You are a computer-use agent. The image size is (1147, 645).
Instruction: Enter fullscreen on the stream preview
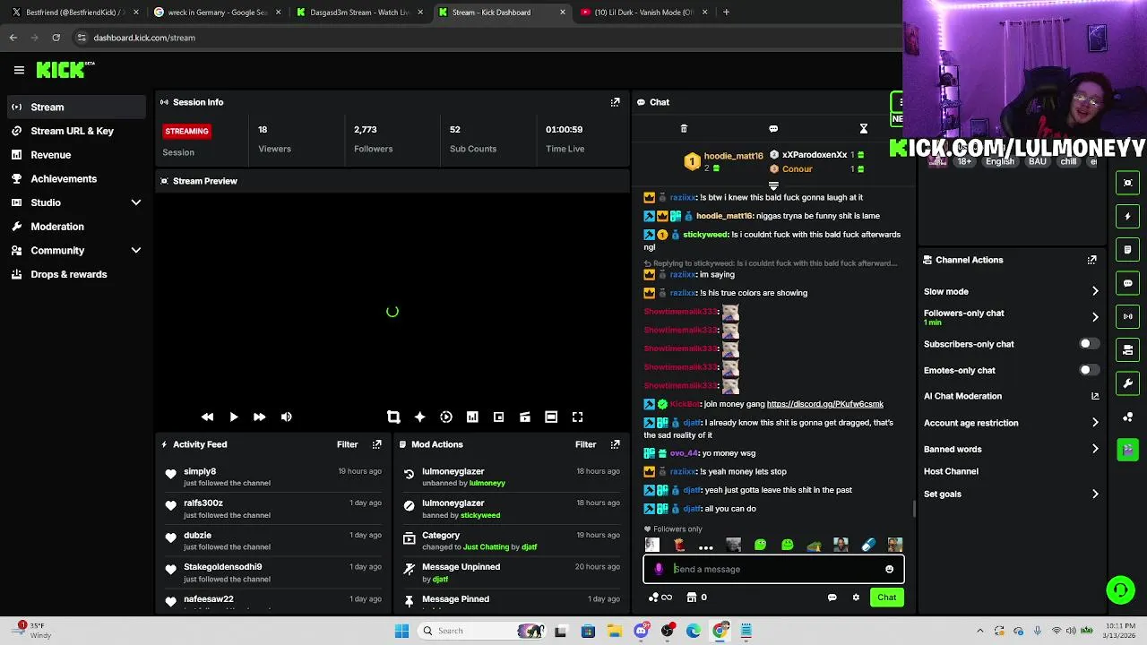point(578,417)
